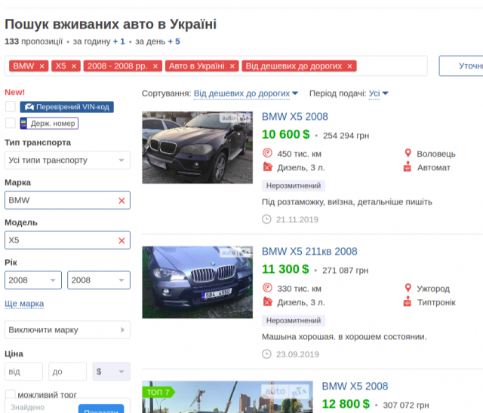Click the price від input field
483x413 pixels.
(23, 372)
